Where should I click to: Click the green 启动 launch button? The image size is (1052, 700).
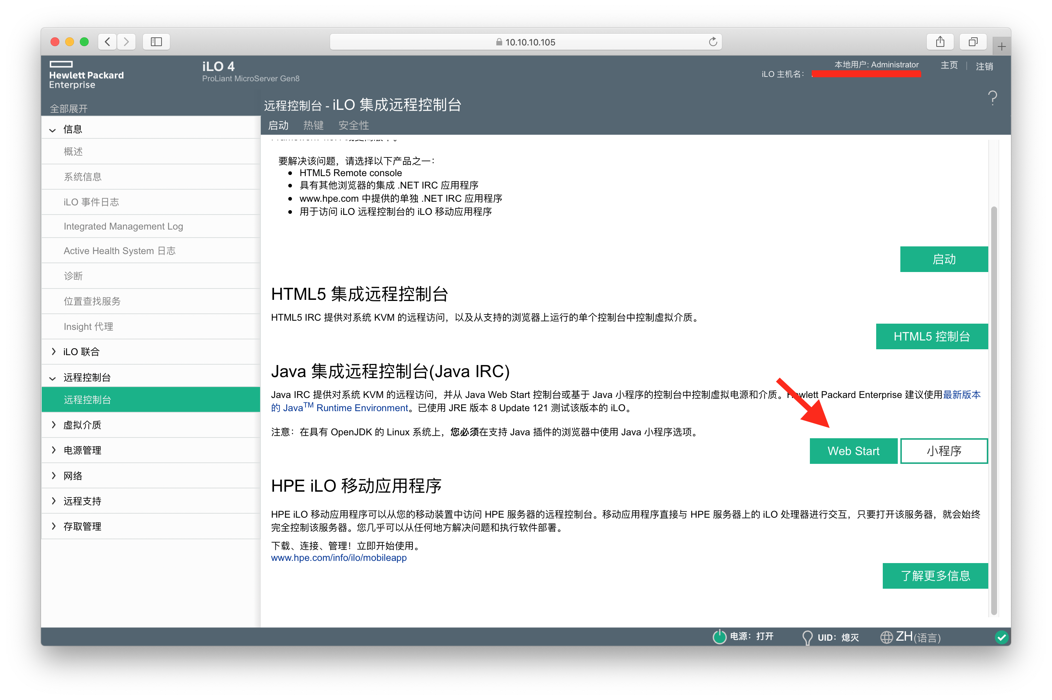pyautogui.click(x=944, y=259)
